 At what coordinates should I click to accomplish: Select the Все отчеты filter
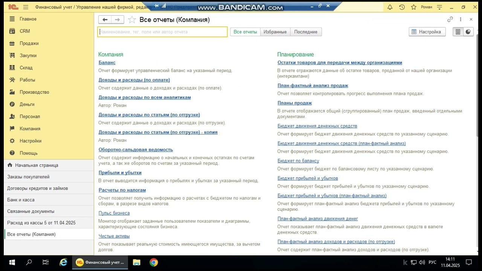[x=245, y=32]
